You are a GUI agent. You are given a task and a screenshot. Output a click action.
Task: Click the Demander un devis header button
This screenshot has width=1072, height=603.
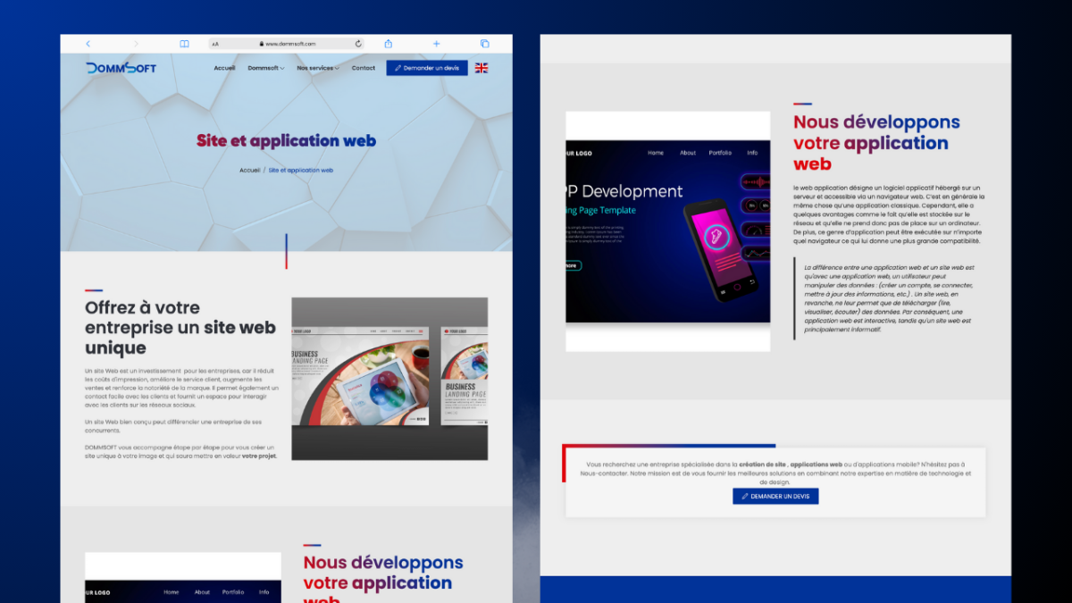427,68
